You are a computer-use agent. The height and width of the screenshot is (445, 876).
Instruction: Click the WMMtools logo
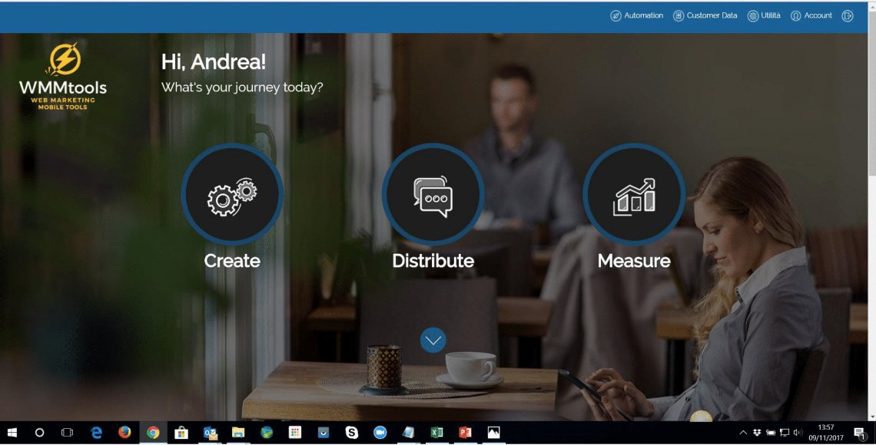click(63, 77)
